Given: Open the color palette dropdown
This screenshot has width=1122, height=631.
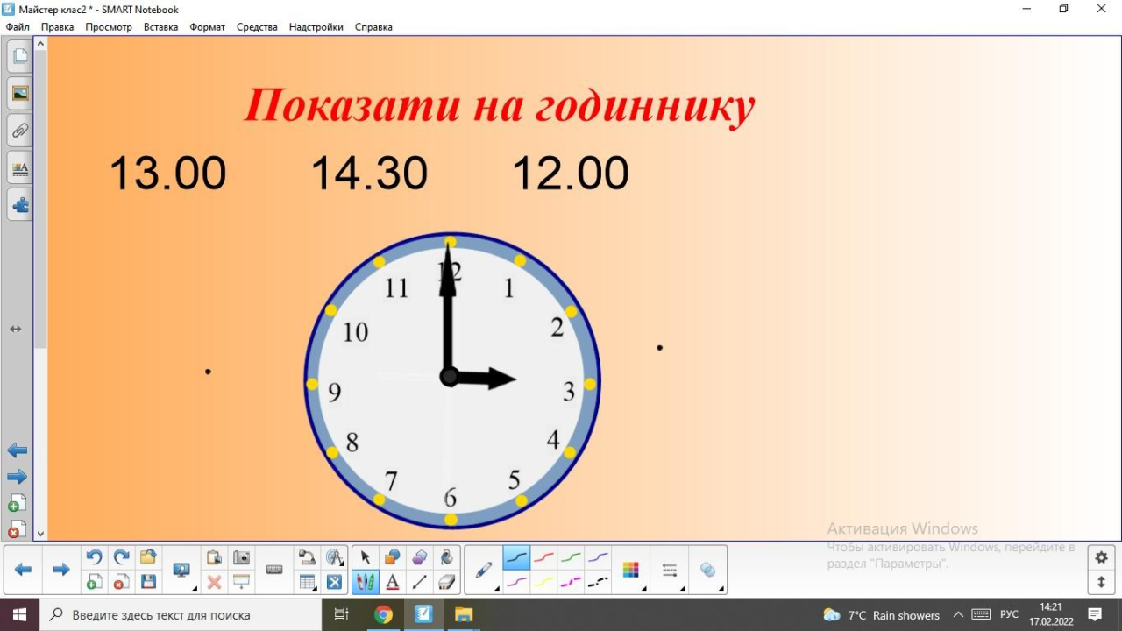Looking at the screenshot, I should click(x=631, y=570).
